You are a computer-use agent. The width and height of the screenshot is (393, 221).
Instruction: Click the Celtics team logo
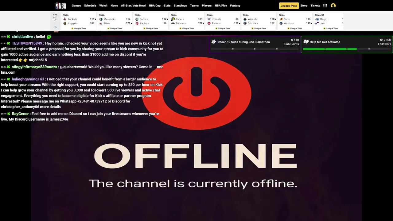point(137,19)
